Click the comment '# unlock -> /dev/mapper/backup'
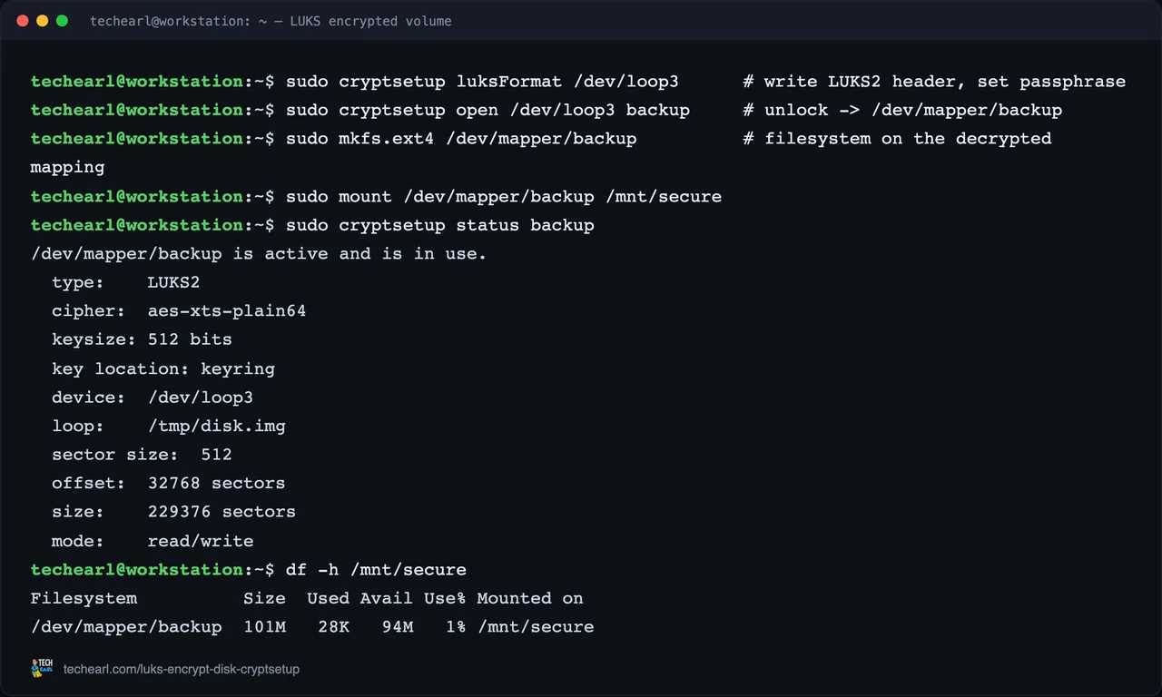 pos(902,110)
